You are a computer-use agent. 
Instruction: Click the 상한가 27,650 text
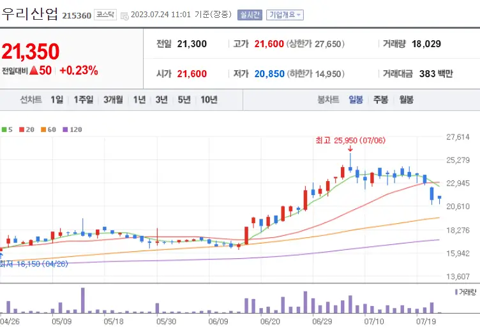[x=315, y=44]
